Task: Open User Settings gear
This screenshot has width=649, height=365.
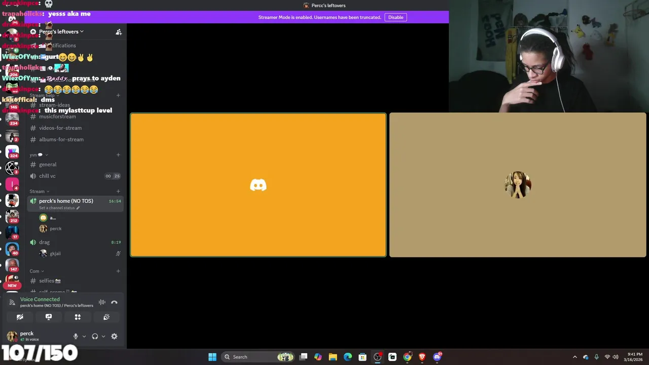Action: pos(114,336)
